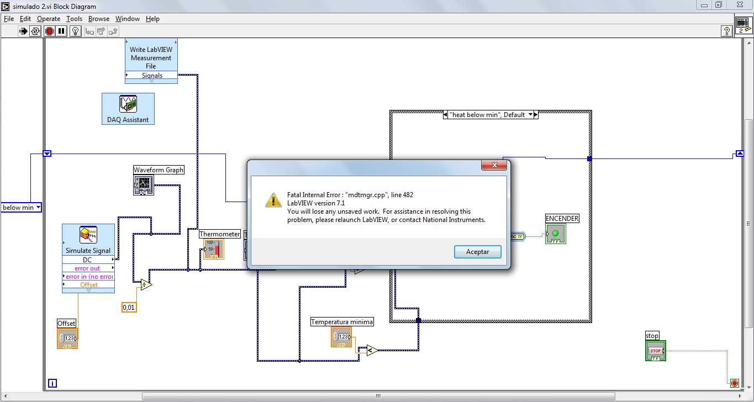Open the Edit menu
Image resolution: width=754 pixels, height=402 pixels.
click(25, 18)
